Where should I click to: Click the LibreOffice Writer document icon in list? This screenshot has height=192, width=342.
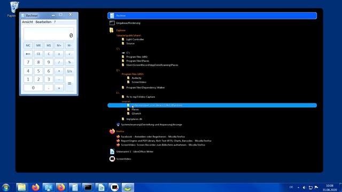(x=112, y=151)
